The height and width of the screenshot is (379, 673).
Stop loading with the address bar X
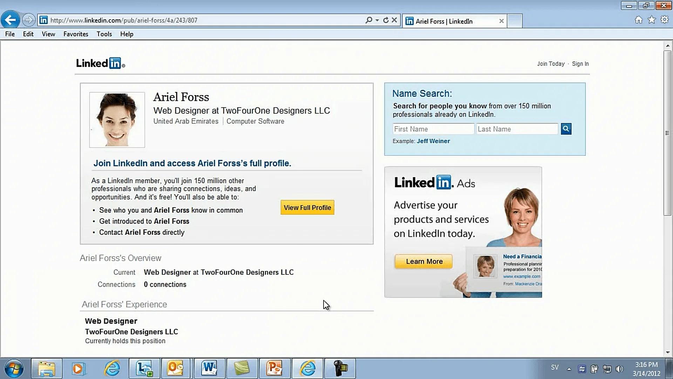[x=394, y=20]
